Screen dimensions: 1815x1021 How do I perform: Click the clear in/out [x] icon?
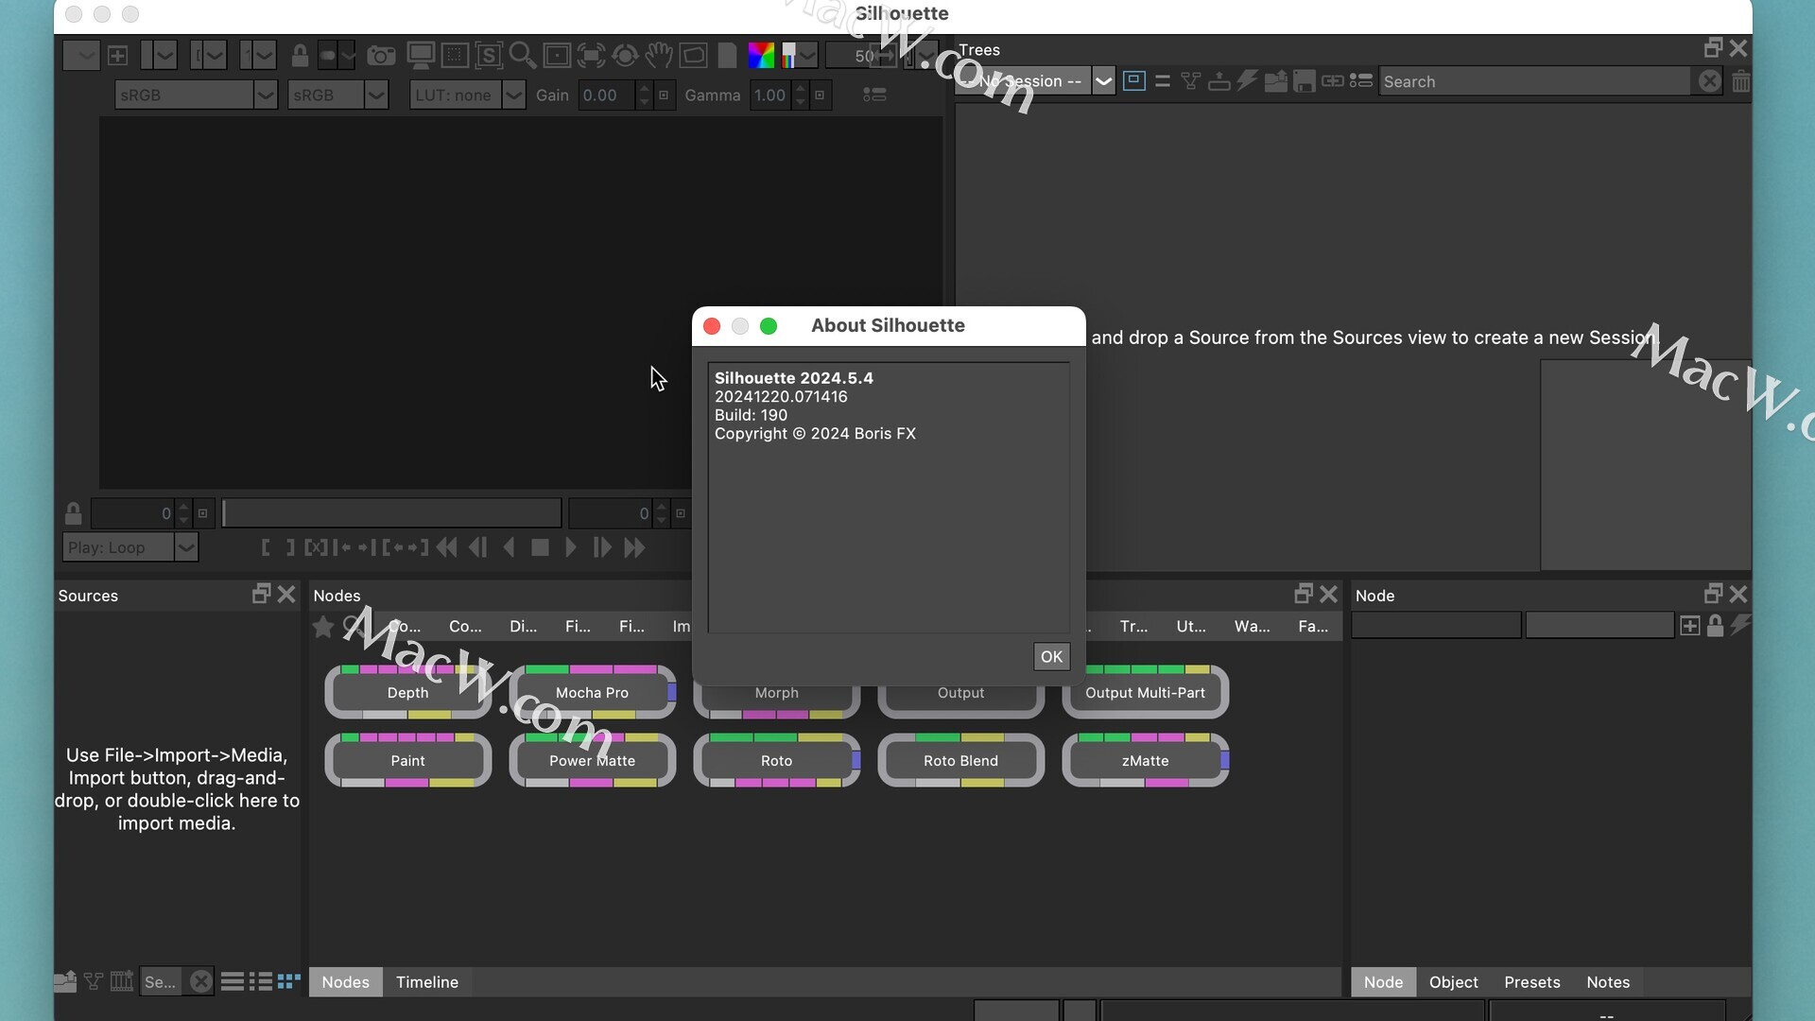point(316,547)
